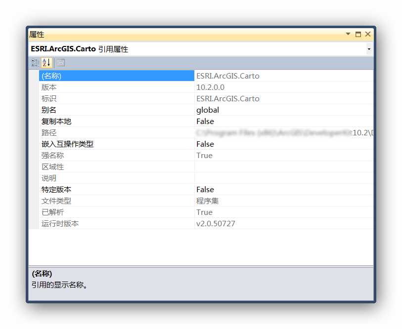
Task: Select the 版本 property row
Action: click(x=206, y=87)
